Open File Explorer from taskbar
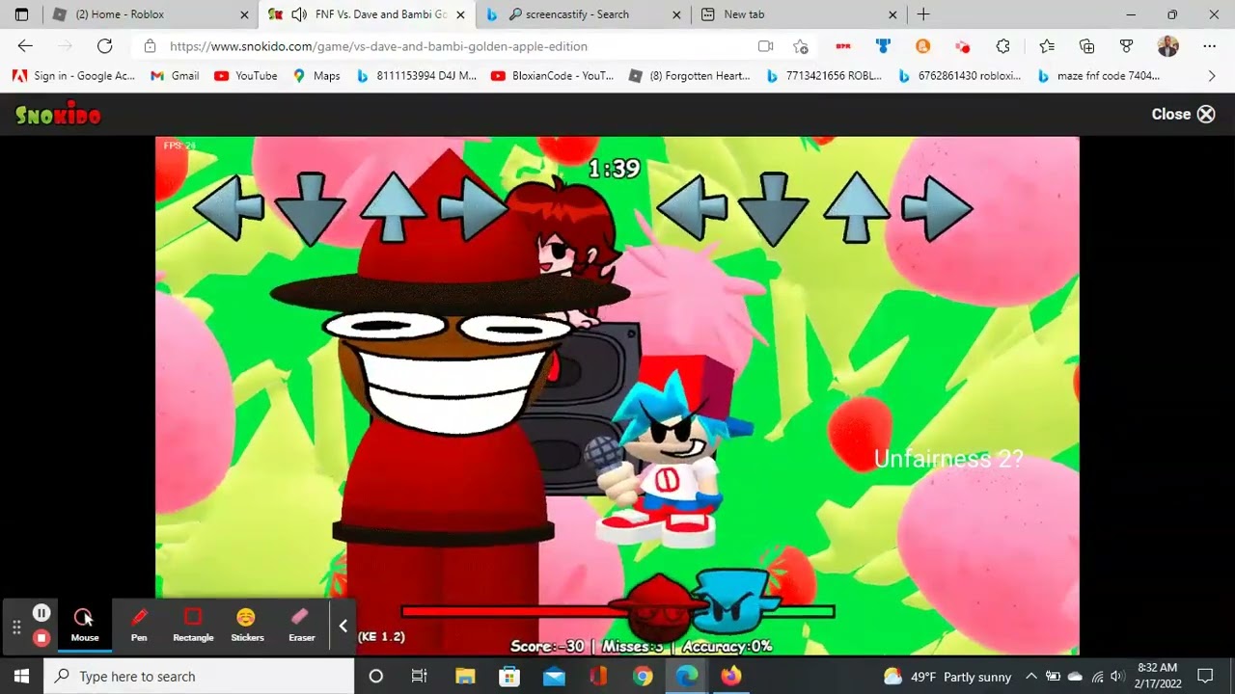Viewport: 1235px width, 694px height. click(x=465, y=676)
